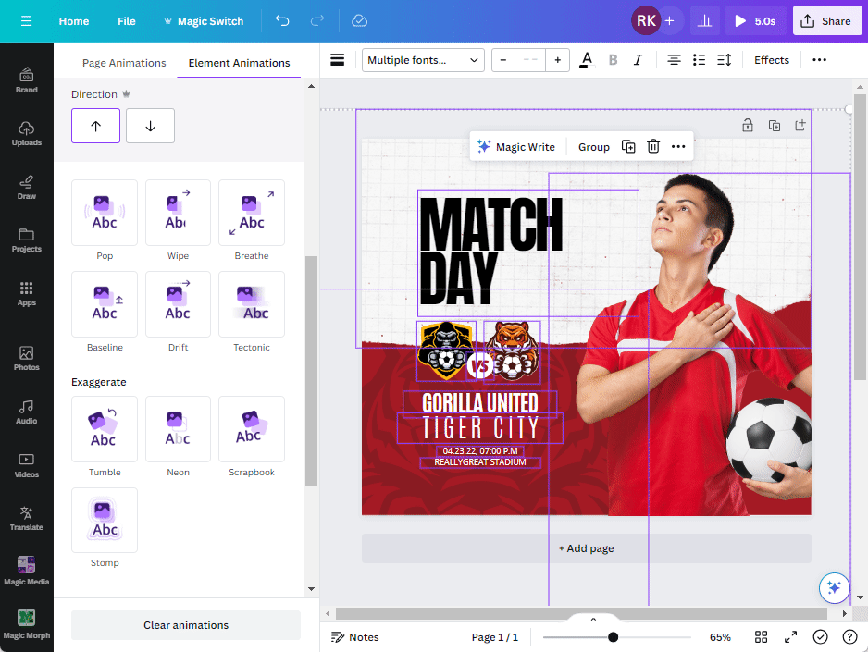
Task: Adjust the zoom slider handle
Action: (x=613, y=637)
